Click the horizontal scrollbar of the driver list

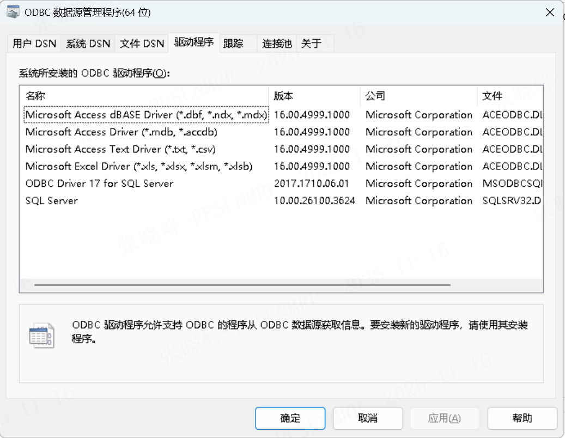coord(242,285)
